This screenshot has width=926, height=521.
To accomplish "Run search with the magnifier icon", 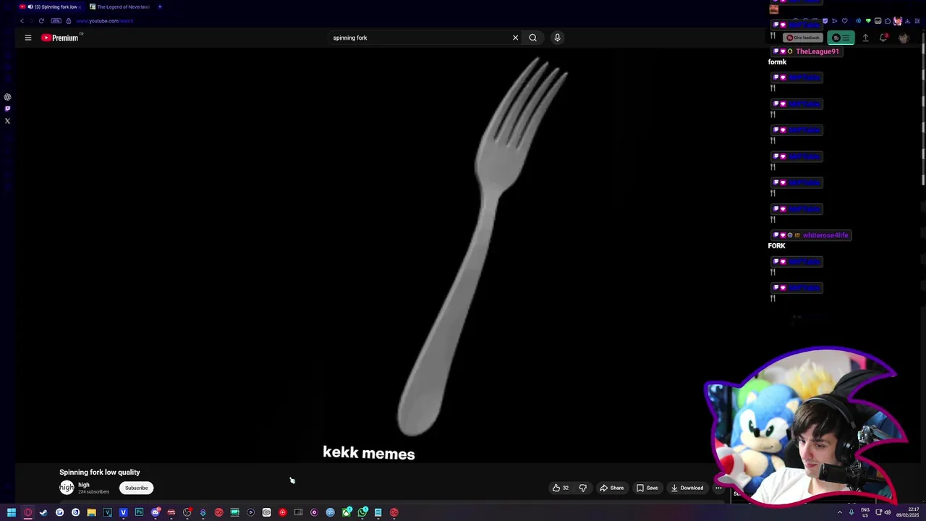I will click(532, 38).
